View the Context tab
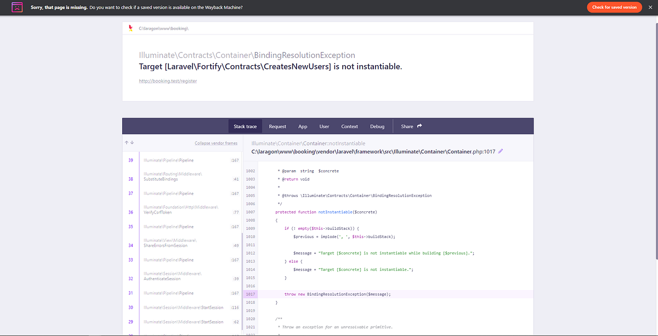The width and height of the screenshot is (658, 336). [x=349, y=126]
